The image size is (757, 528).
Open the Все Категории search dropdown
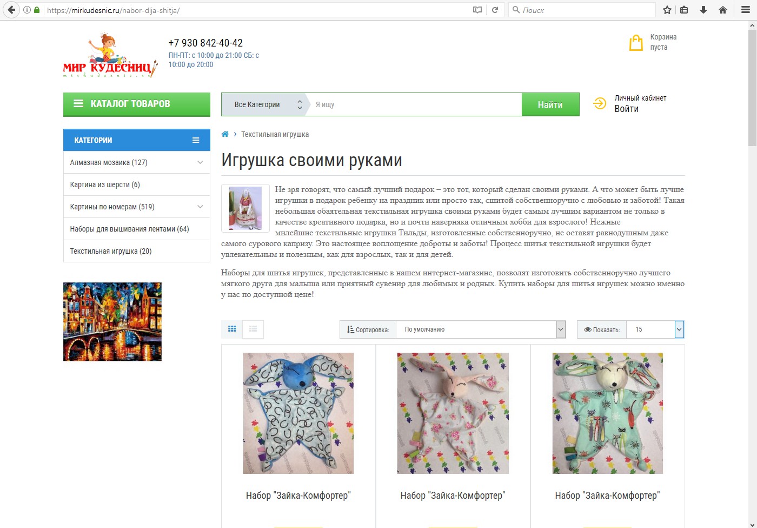click(x=265, y=104)
